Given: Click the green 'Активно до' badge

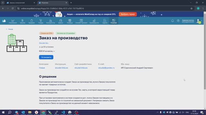Looking at the screenshot, I should pos(66,33).
